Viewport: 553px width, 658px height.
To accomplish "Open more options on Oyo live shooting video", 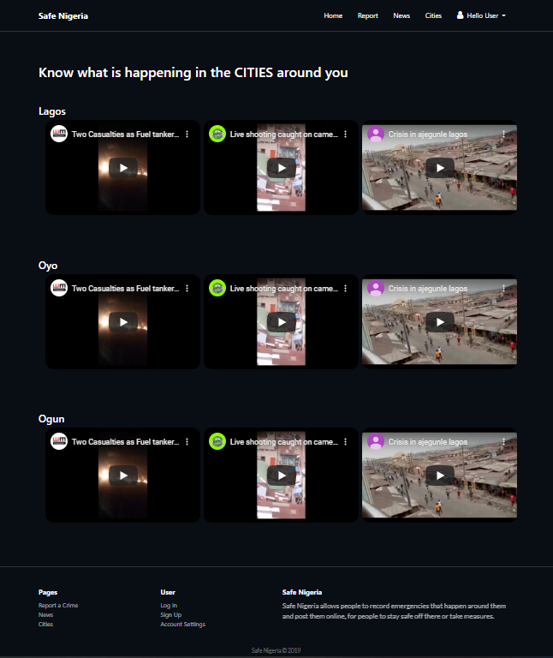I will point(346,288).
